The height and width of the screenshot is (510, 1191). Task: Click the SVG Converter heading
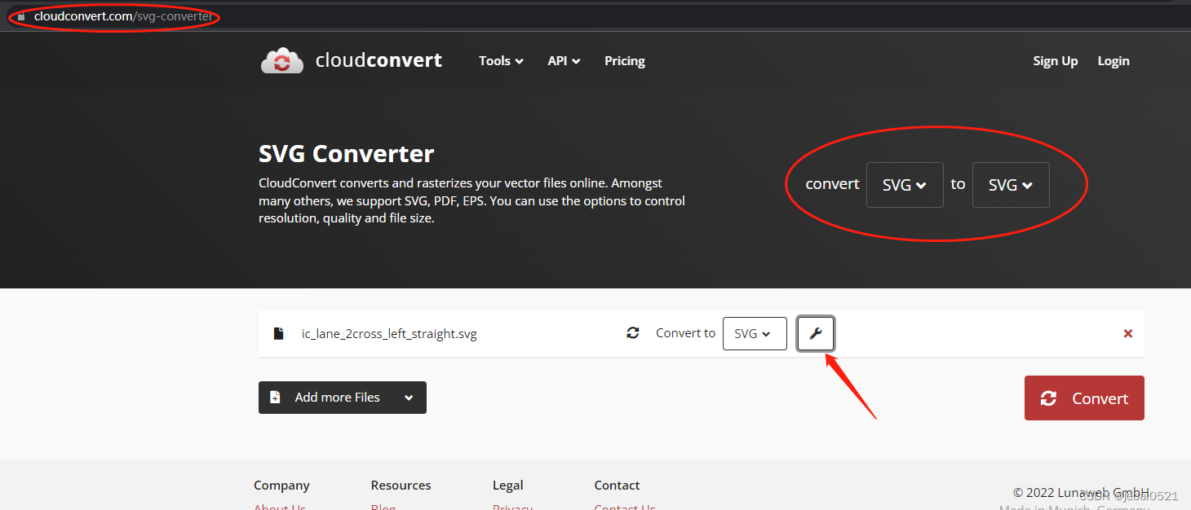(347, 153)
